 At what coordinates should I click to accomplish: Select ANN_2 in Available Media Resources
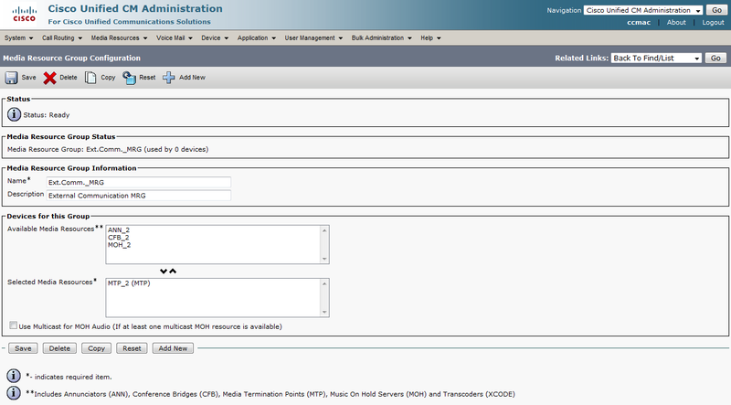coord(119,230)
